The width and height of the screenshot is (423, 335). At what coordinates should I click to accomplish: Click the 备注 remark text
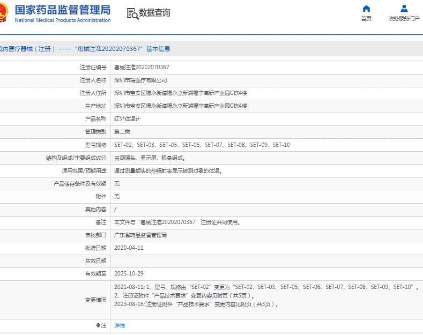pos(177,222)
